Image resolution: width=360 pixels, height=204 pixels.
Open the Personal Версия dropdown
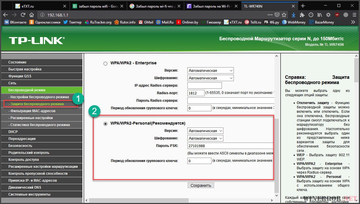tap(205, 131)
